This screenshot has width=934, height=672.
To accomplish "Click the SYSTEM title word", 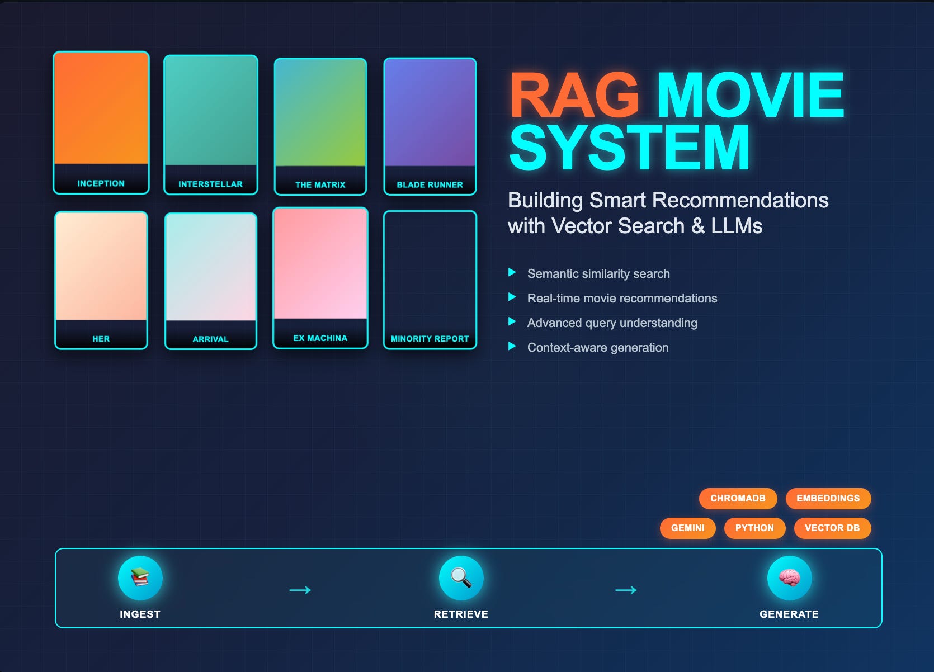I will (x=629, y=148).
